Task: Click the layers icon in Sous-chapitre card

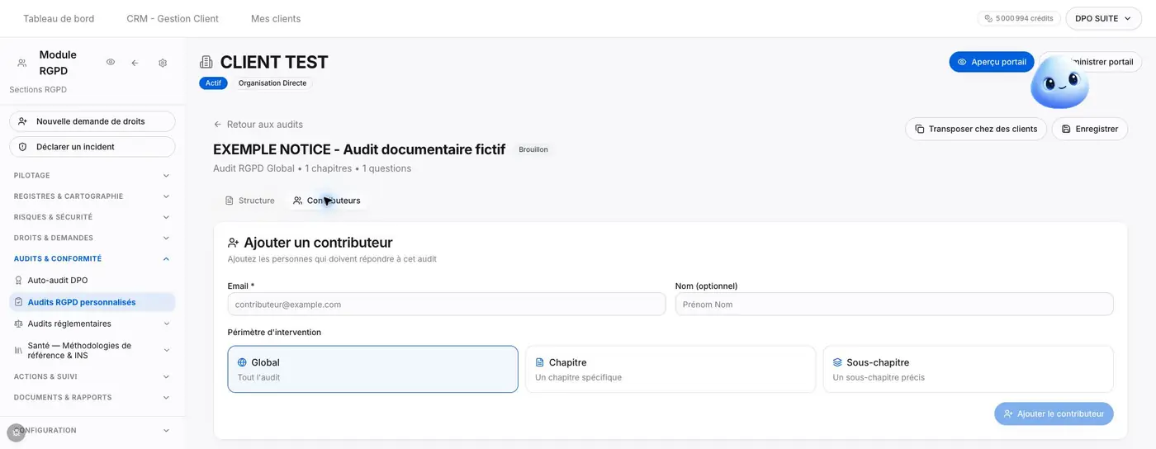Action: coord(837,362)
